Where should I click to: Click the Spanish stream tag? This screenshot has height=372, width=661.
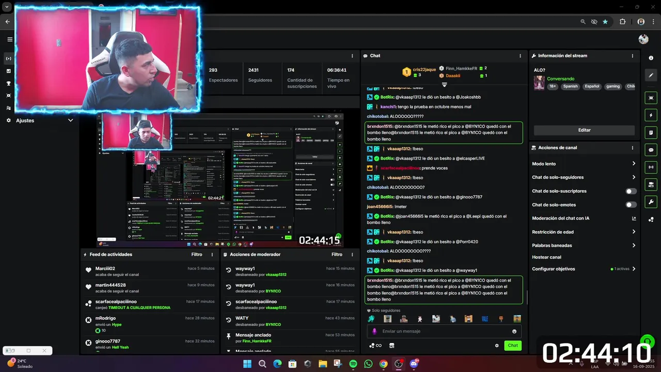[570, 87]
